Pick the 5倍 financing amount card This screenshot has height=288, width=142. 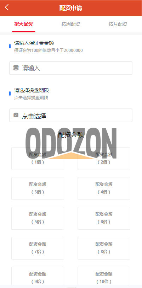coord(38,218)
